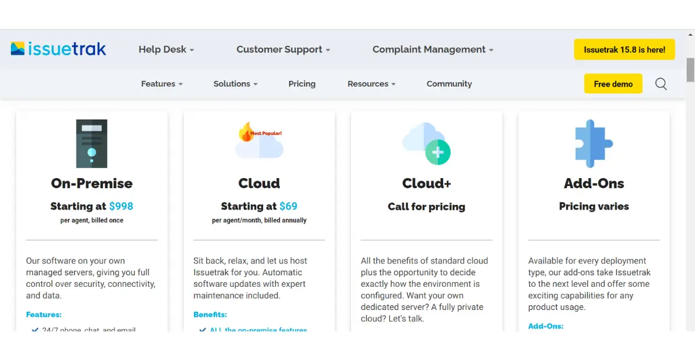The height and width of the screenshot is (347, 695).
Task: Click the Issuetrak logo
Action: click(x=58, y=49)
